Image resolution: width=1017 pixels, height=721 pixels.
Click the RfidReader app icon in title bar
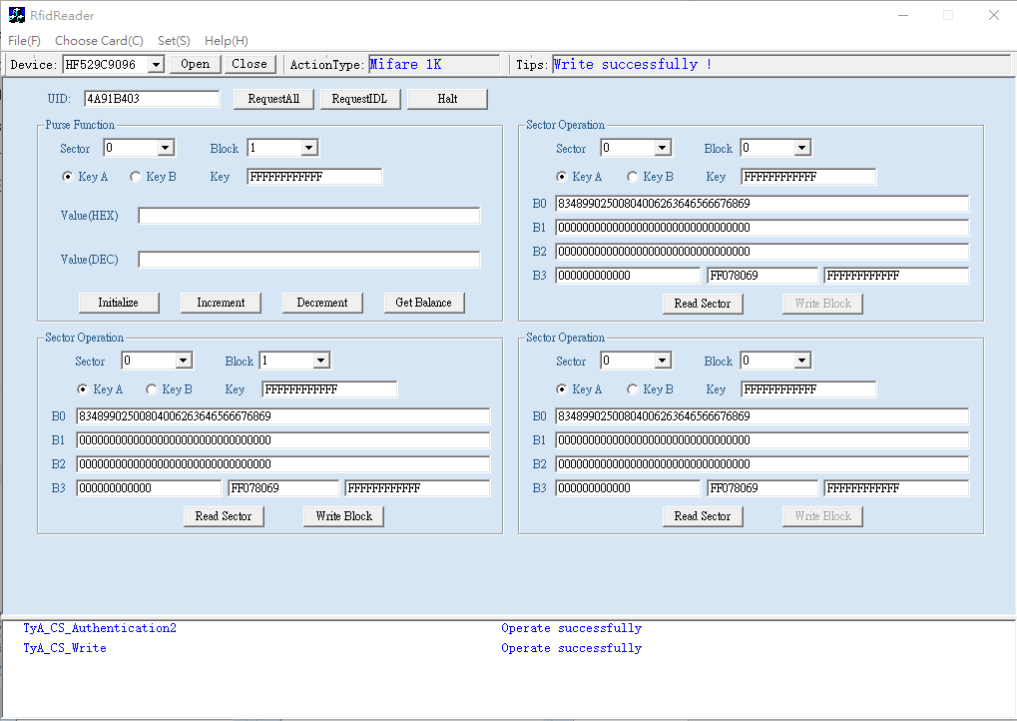tap(16, 15)
